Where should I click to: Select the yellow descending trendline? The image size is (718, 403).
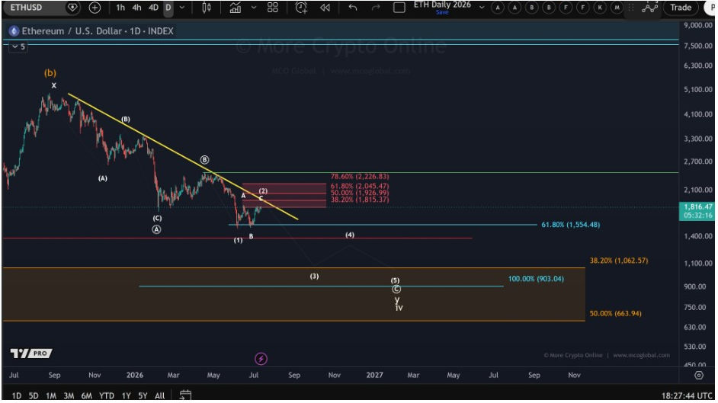tap(183, 157)
